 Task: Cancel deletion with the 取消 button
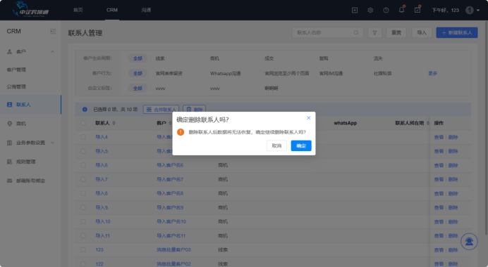[276, 145]
